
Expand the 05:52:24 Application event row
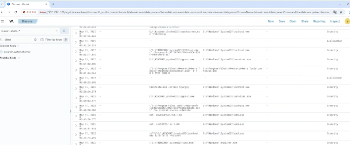76,42
